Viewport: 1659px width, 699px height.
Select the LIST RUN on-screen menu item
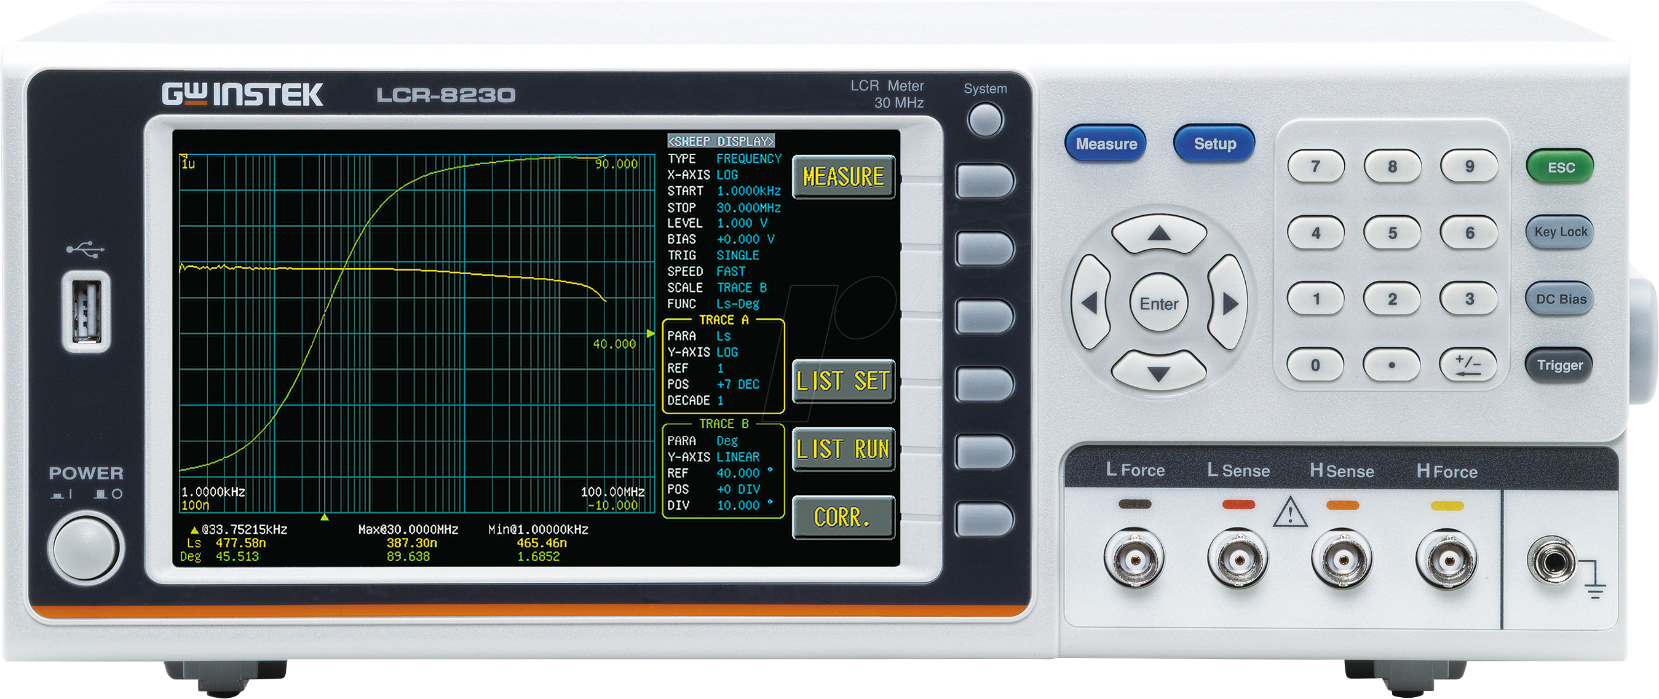tap(843, 449)
